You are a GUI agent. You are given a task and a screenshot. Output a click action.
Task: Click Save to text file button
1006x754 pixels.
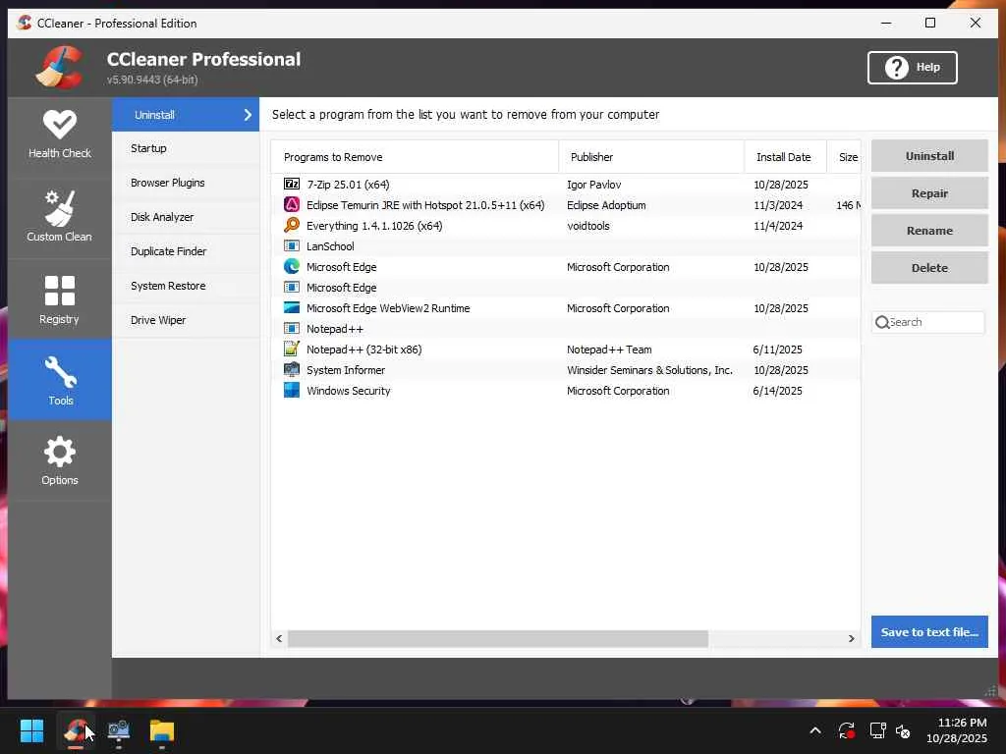coord(929,631)
